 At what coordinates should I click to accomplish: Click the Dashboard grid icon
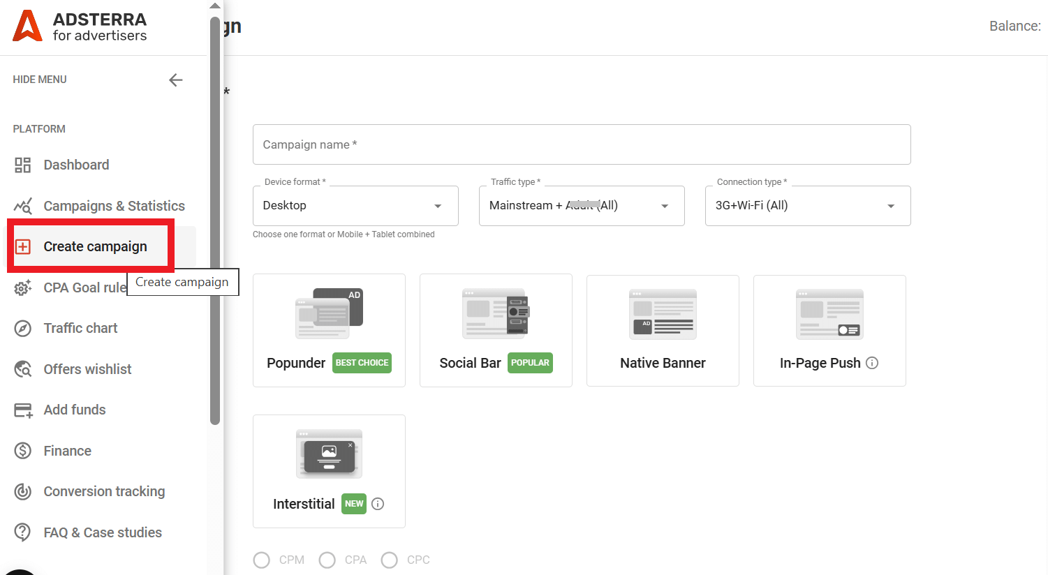pos(23,165)
